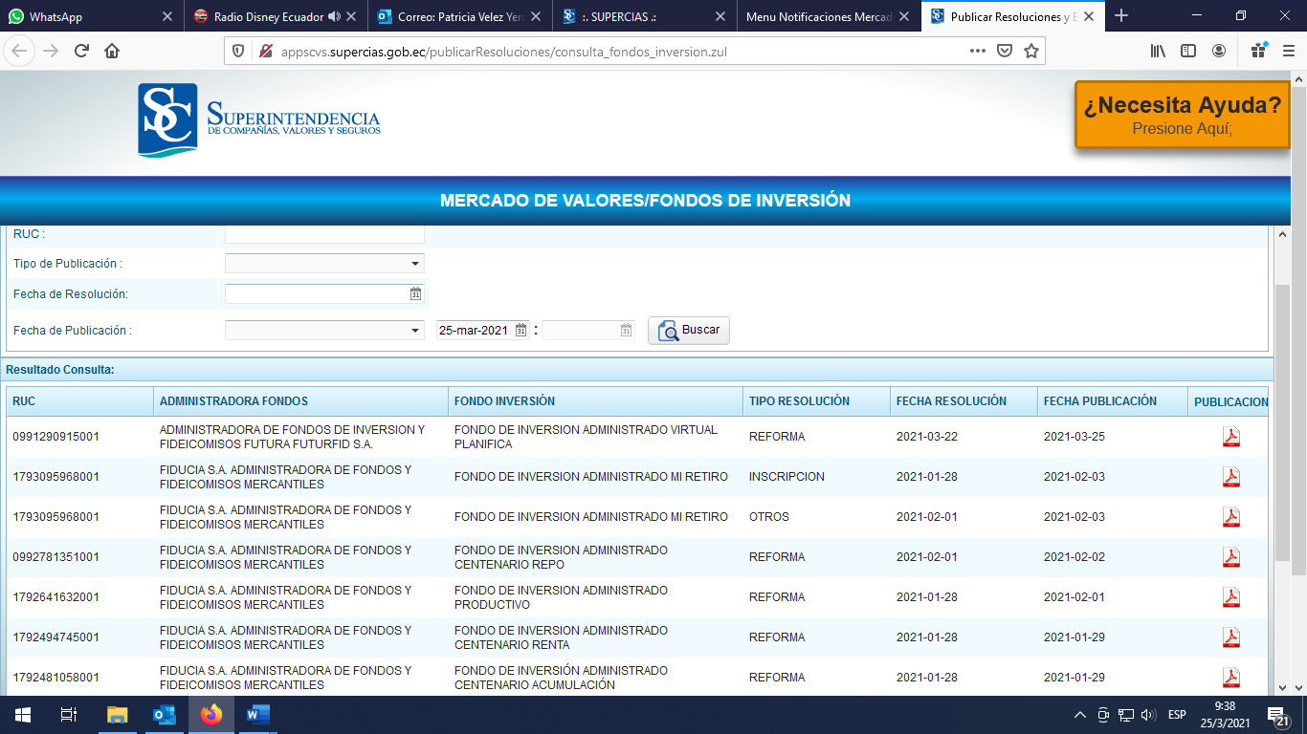Click the page vertical scrollbar

coord(1282,421)
